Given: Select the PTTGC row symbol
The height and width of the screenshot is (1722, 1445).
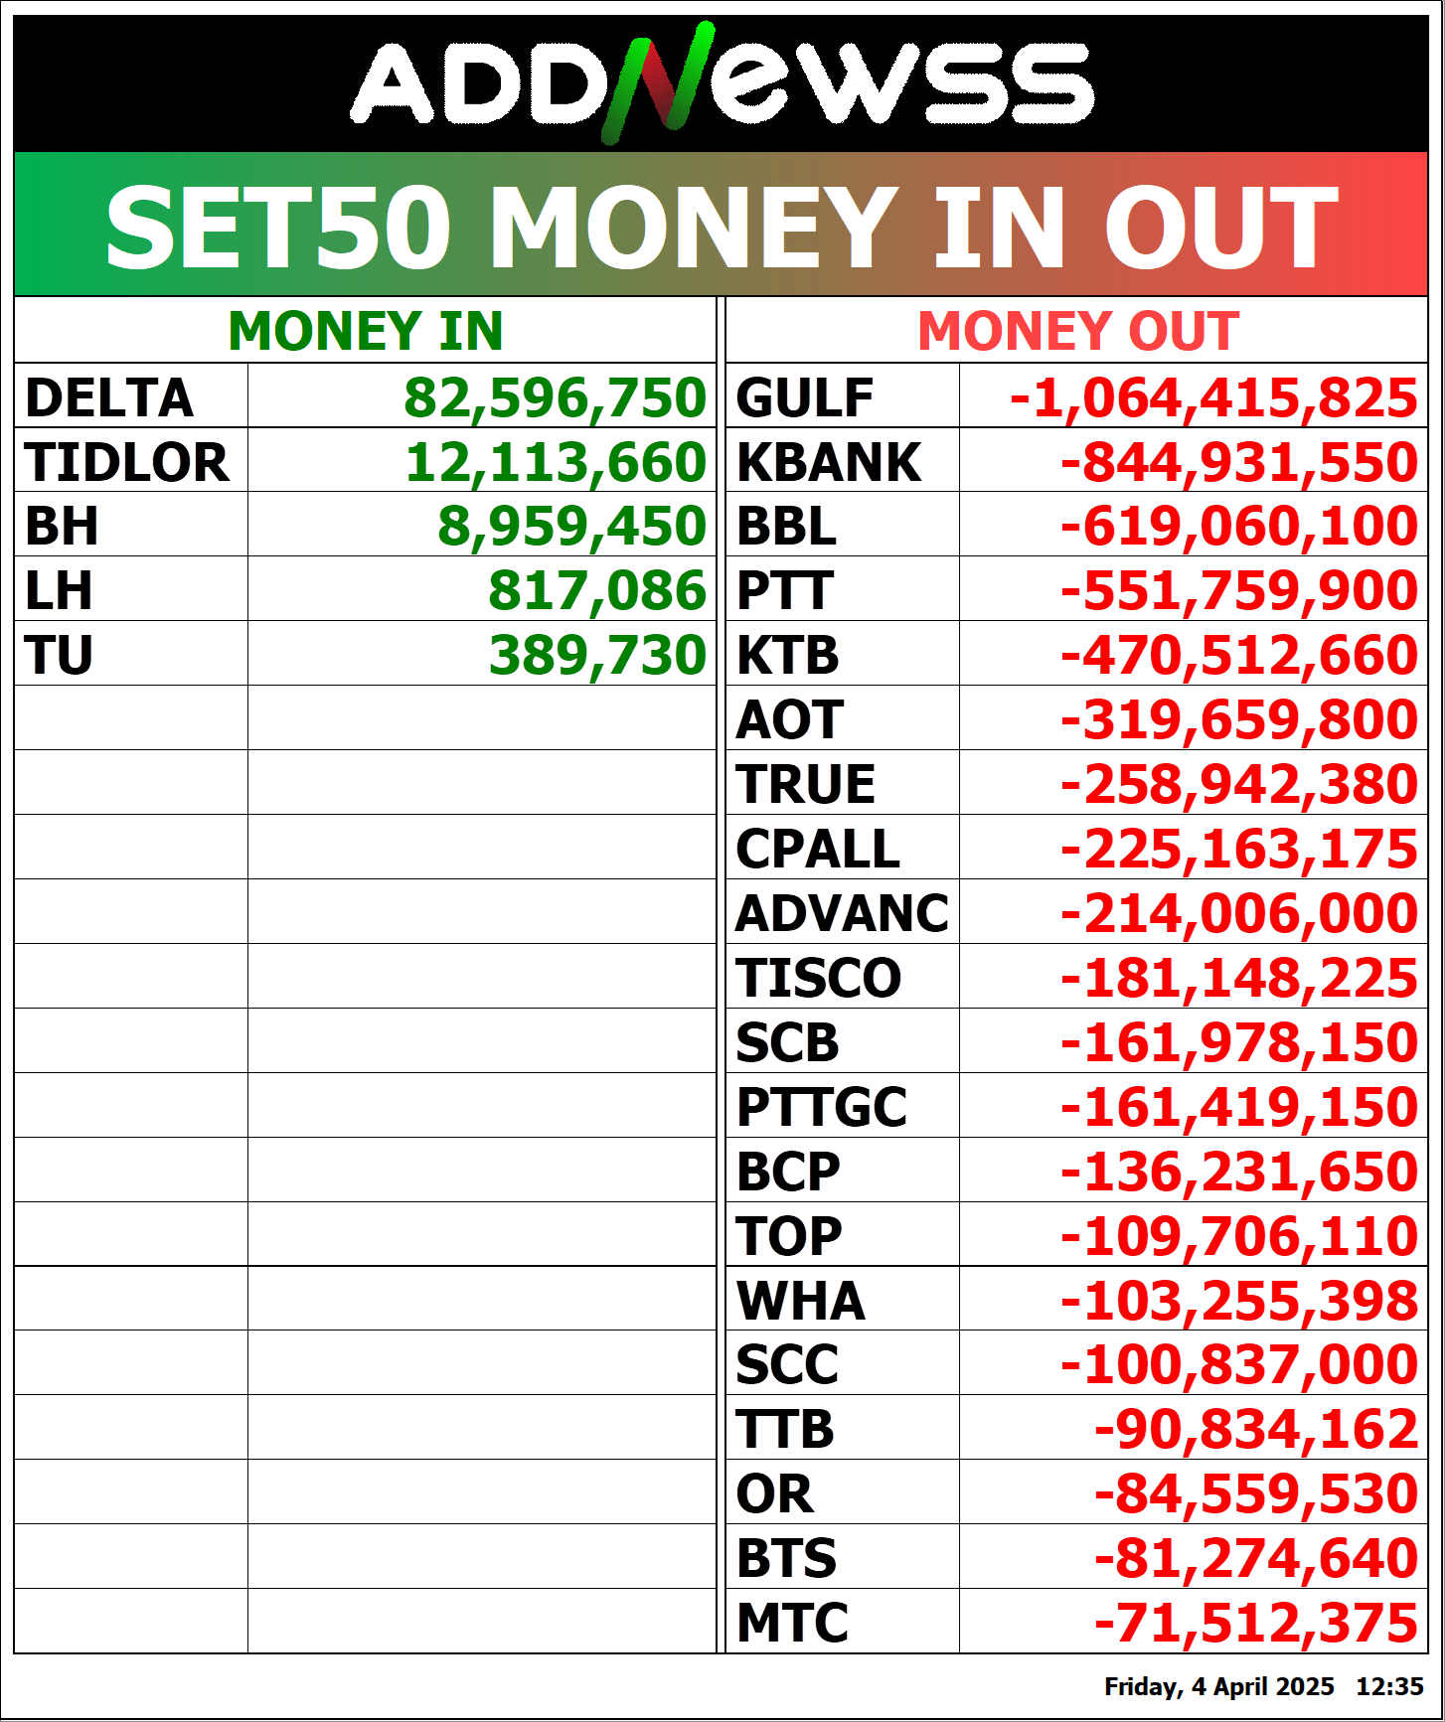Looking at the screenshot, I should pos(822,1106).
